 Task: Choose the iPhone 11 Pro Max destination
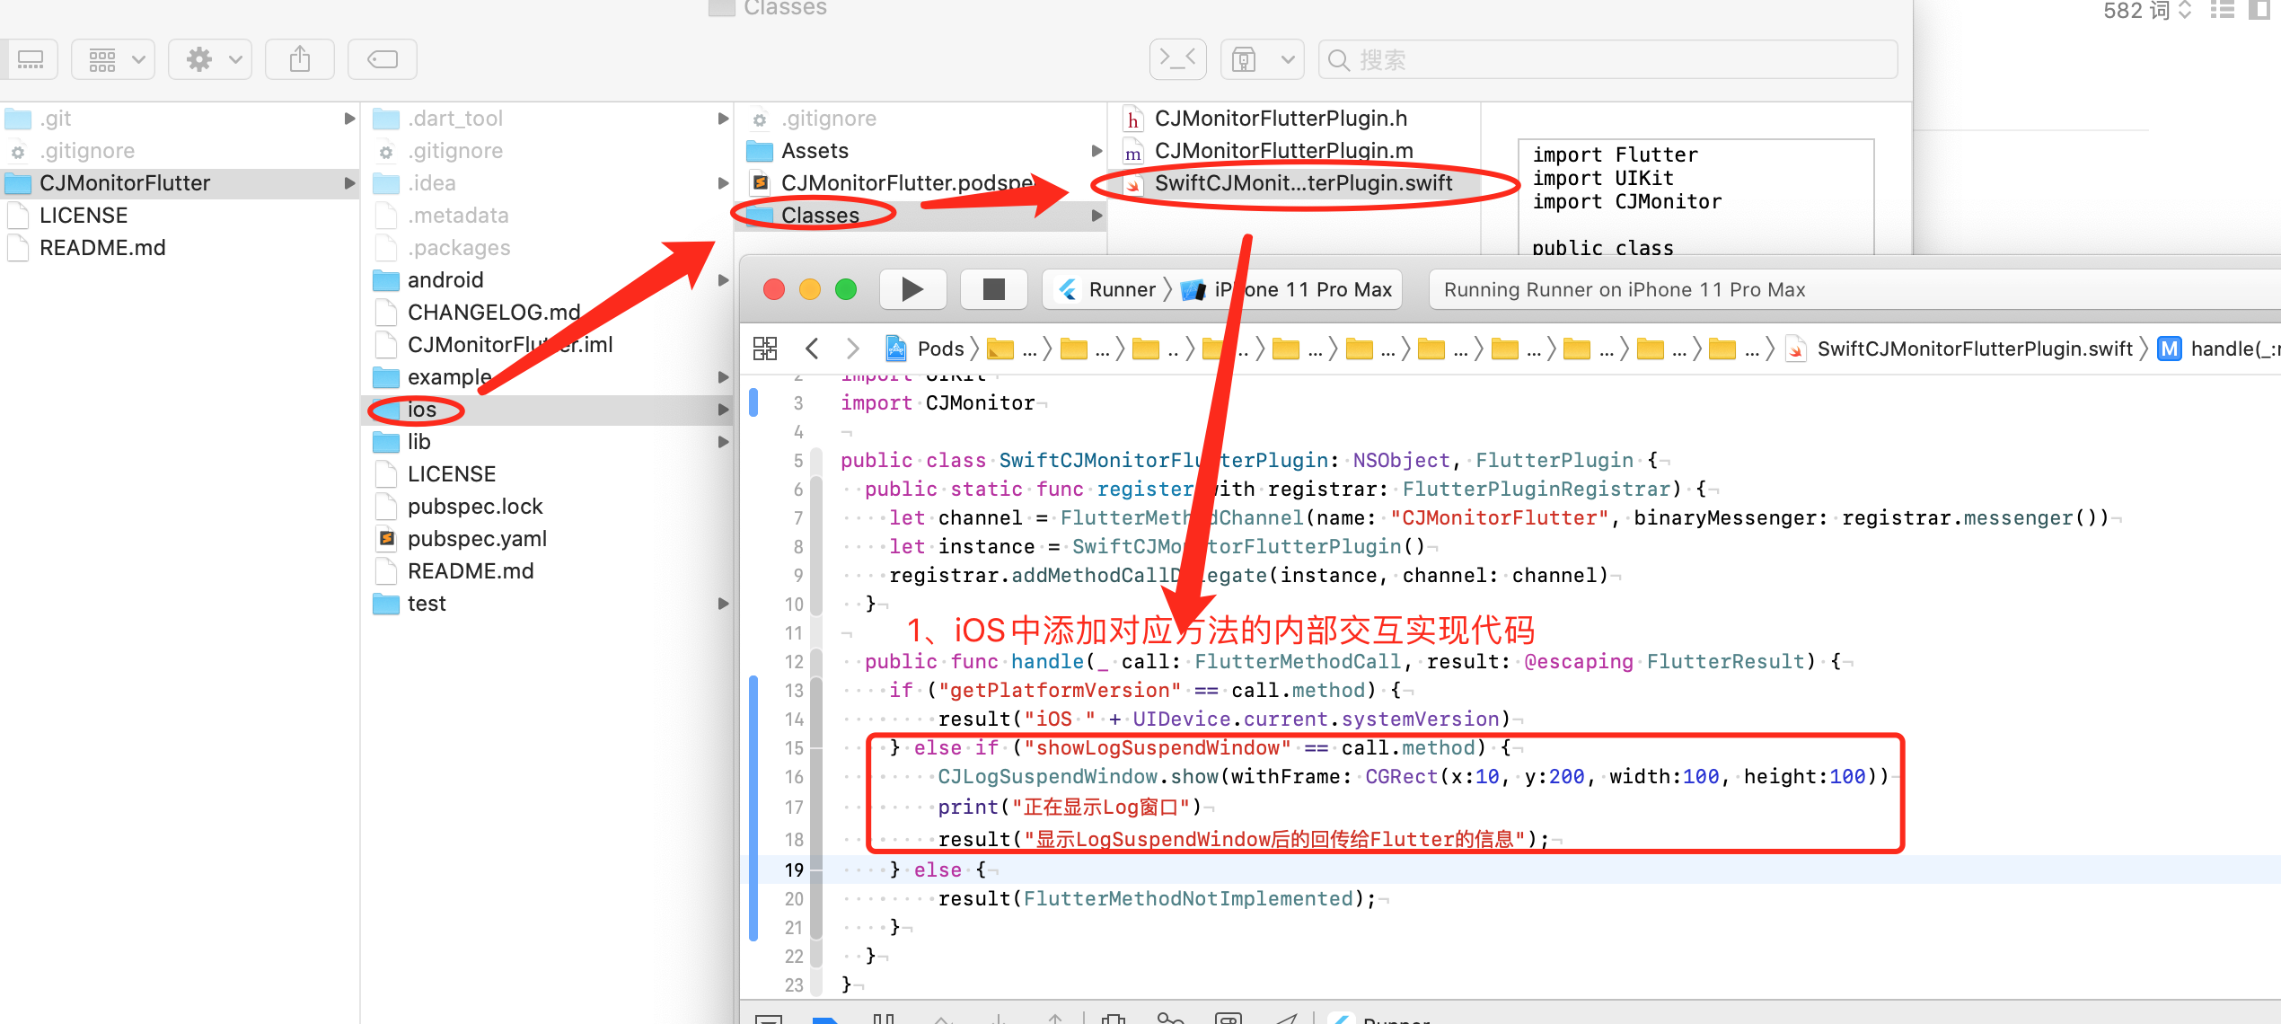[1287, 289]
